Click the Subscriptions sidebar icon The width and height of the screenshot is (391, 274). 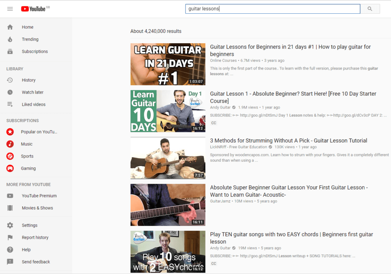pyautogui.click(x=10, y=52)
